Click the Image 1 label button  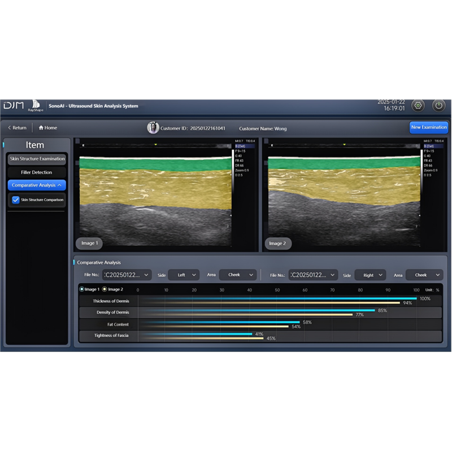pos(89,244)
